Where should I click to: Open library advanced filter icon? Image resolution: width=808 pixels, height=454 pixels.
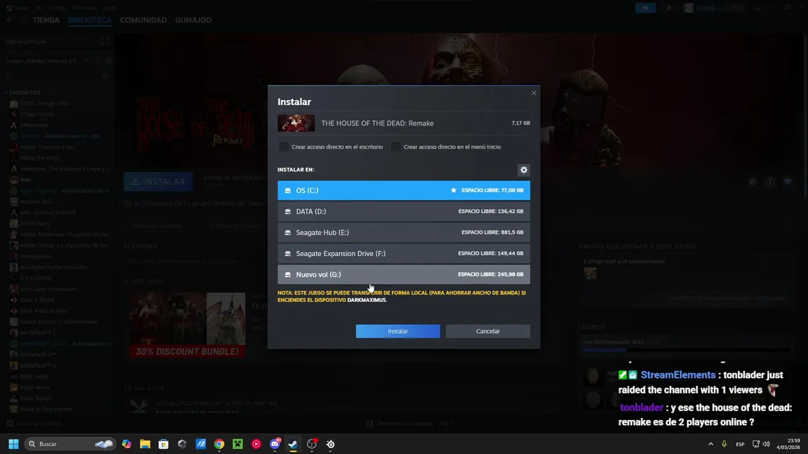[105, 76]
